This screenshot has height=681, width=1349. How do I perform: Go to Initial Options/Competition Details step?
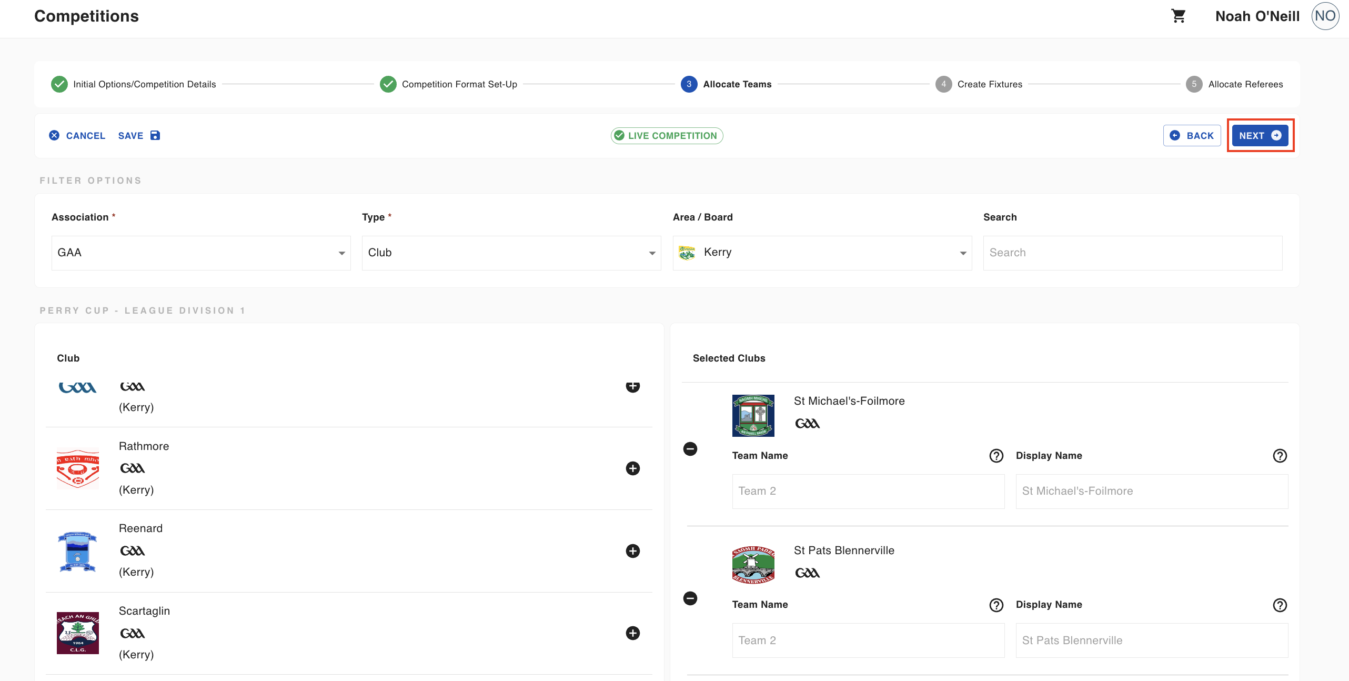(x=134, y=84)
